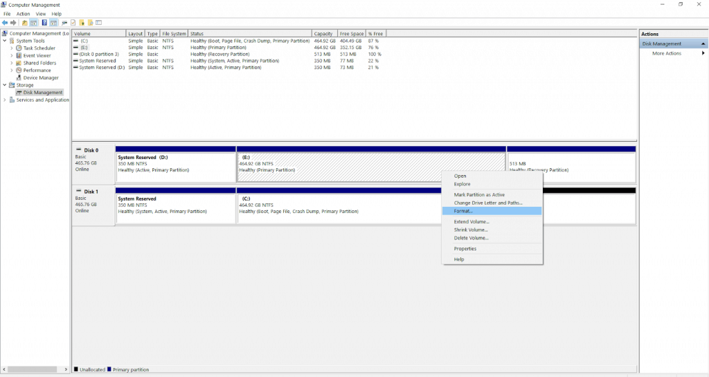Viewport: 709px width, 377px height.
Task: Open the Action menu
Action: coord(23,14)
